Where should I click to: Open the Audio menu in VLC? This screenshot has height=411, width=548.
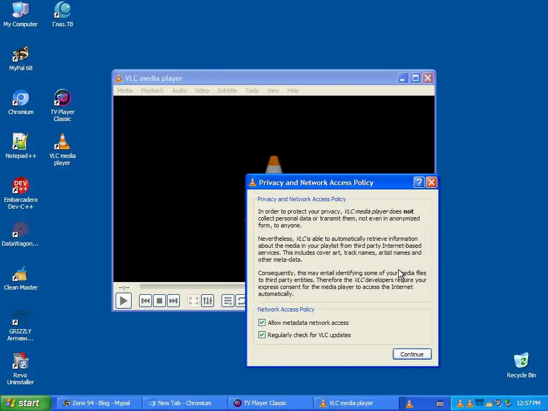point(179,90)
